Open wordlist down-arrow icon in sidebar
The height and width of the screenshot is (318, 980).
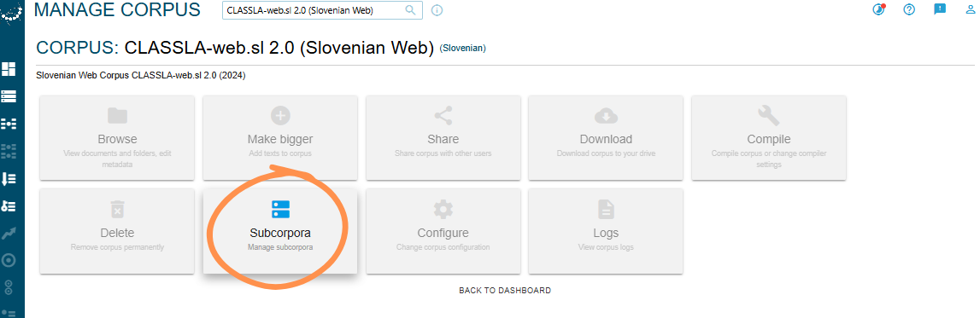(x=9, y=179)
